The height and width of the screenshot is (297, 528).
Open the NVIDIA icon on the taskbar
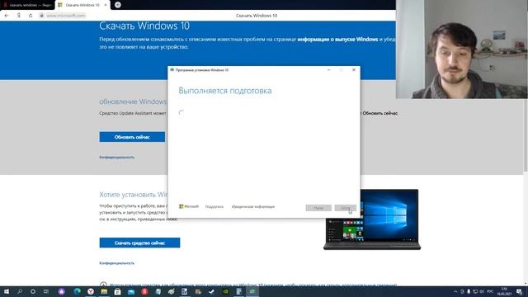click(x=225, y=291)
